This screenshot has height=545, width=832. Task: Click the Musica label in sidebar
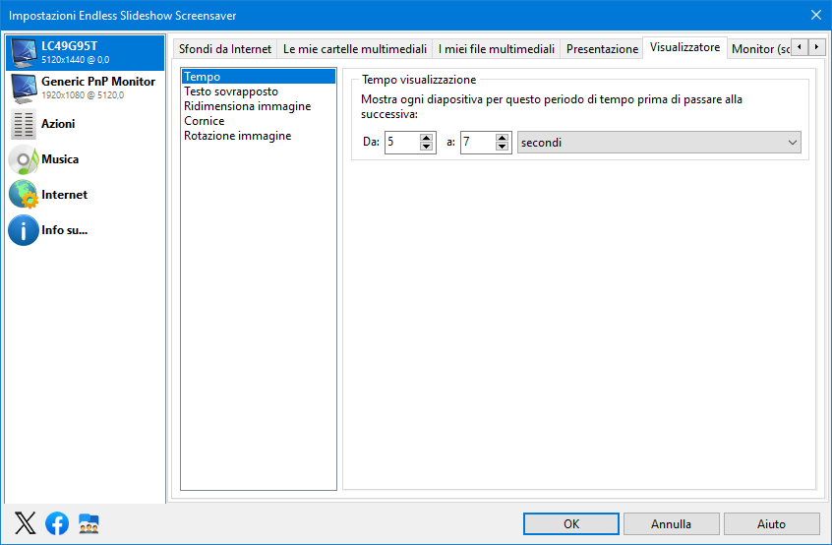60,159
